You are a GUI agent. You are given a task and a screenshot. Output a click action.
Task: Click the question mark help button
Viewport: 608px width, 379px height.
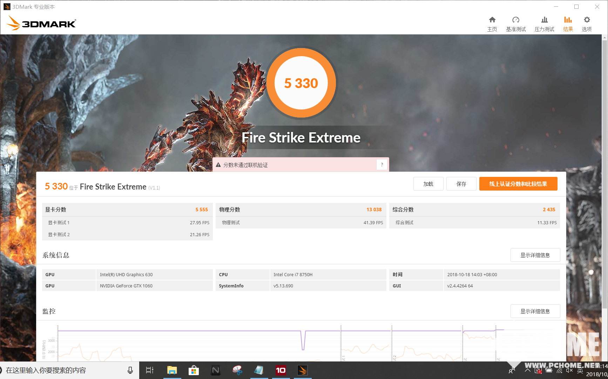pos(382,165)
